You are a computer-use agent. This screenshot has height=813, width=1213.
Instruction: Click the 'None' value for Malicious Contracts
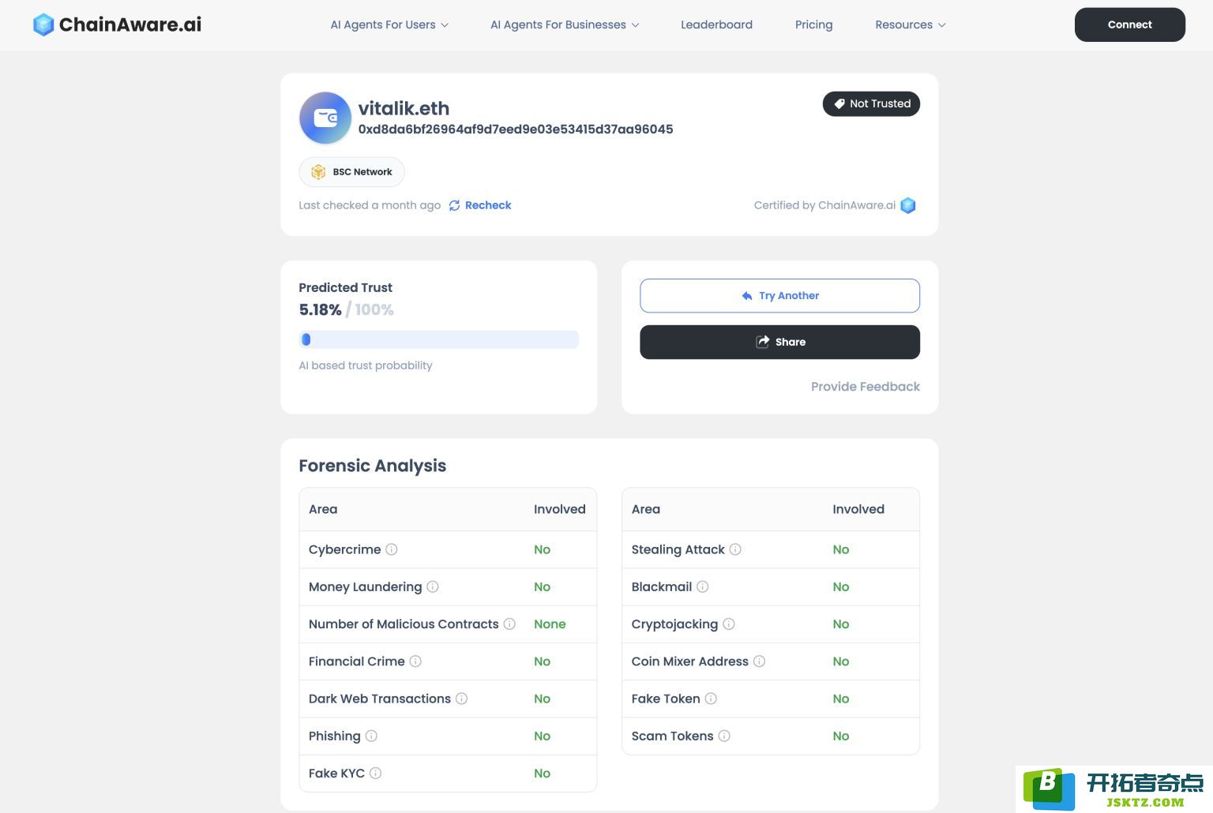(x=550, y=624)
